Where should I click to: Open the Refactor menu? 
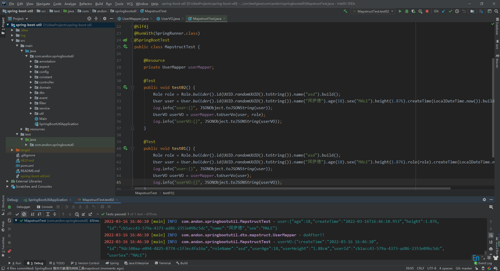86,4
